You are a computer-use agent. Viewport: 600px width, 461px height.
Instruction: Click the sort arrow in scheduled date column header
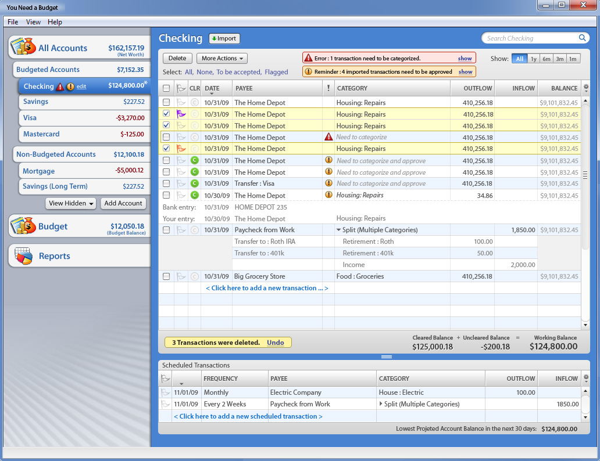click(x=181, y=383)
